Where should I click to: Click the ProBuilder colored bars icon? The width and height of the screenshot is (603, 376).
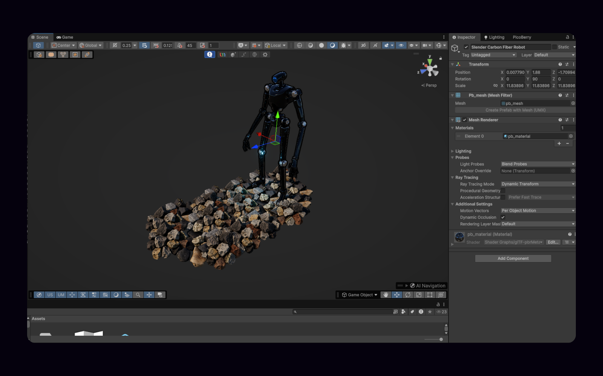pos(222,55)
